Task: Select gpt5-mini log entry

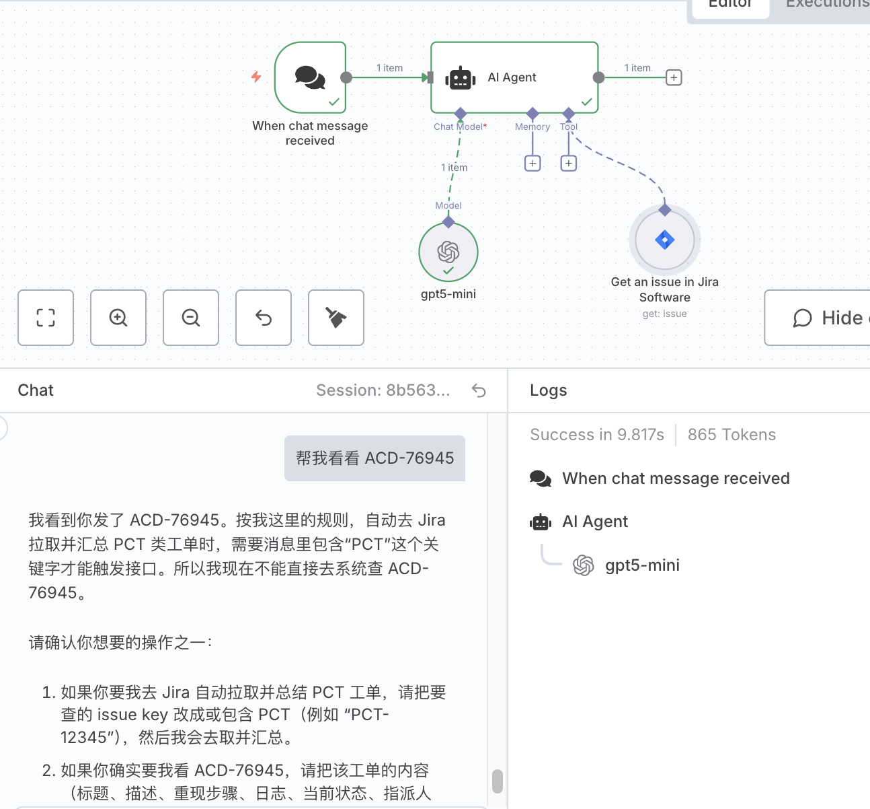Action: click(642, 565)
